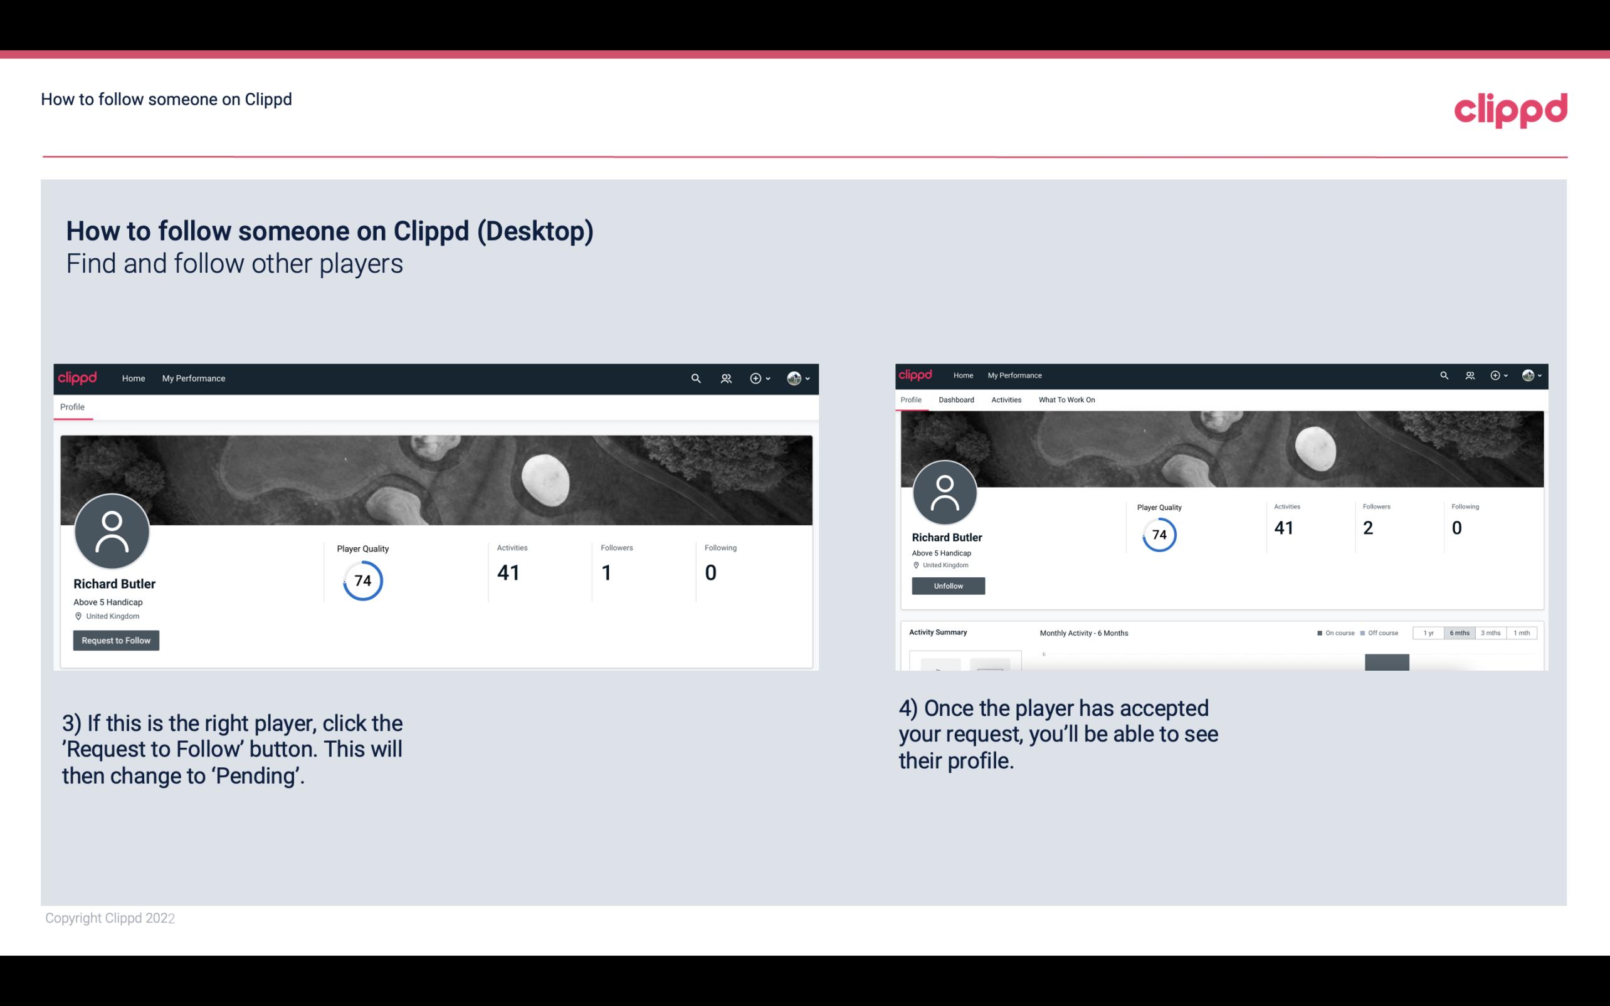Toggle 'Off course' activity visibility option
1610x1006 pixels.
1381,633
